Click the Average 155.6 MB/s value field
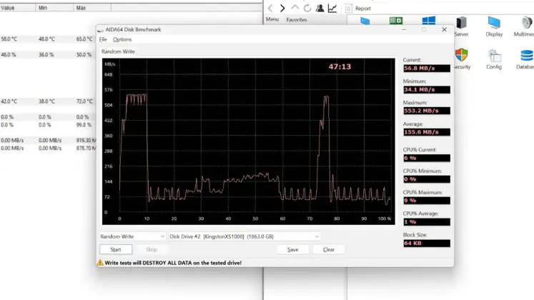This screenshot has width=534, height=300. (427, 132)
